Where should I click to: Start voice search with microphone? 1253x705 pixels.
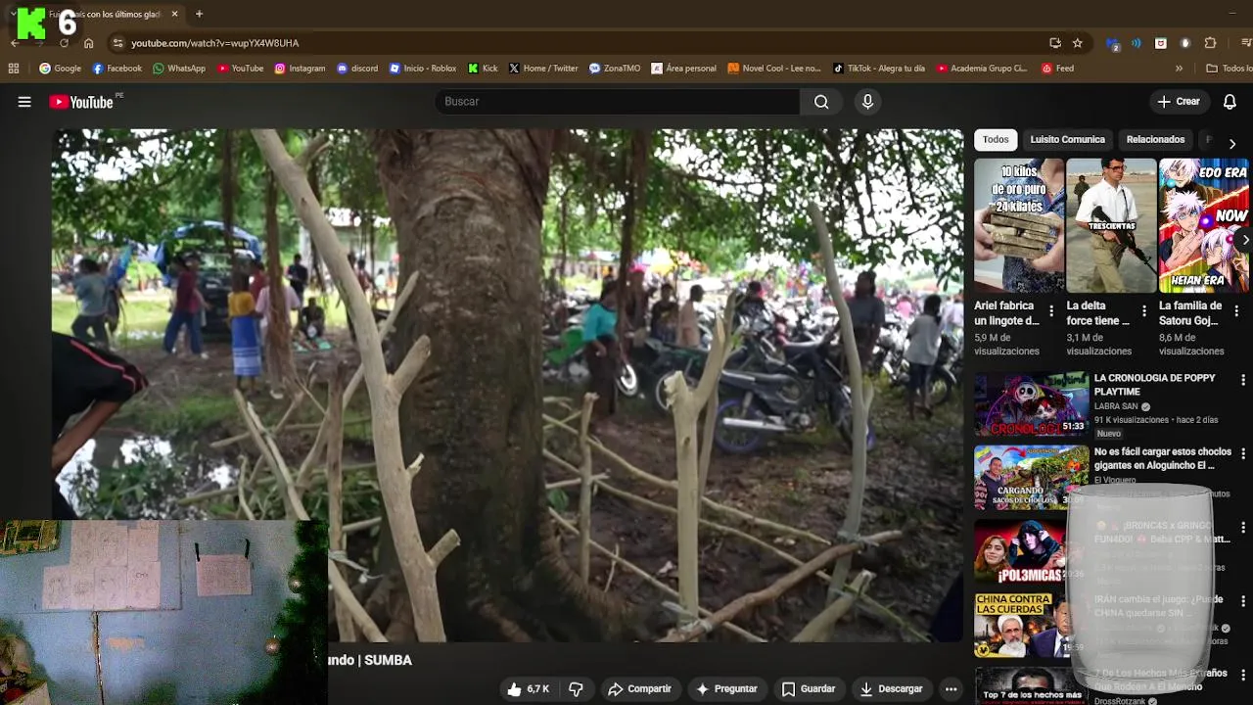tap(867, 102)
